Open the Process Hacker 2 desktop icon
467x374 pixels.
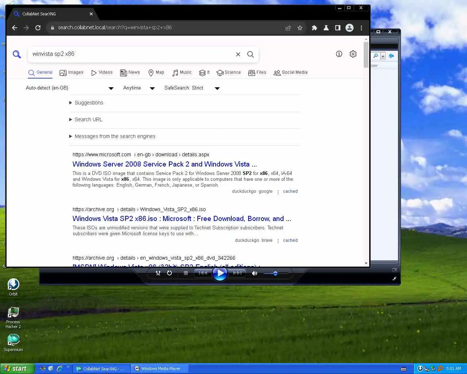pos(13,318)
